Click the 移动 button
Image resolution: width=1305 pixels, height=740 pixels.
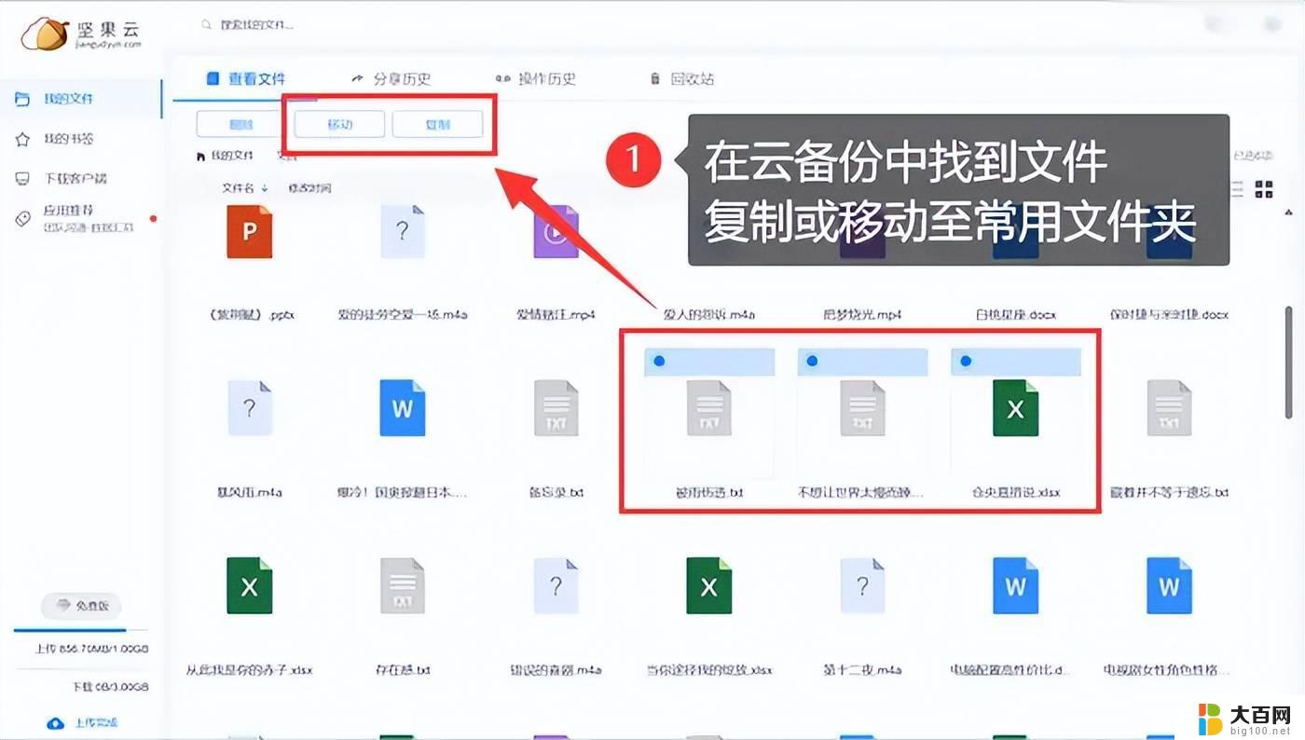339,124
